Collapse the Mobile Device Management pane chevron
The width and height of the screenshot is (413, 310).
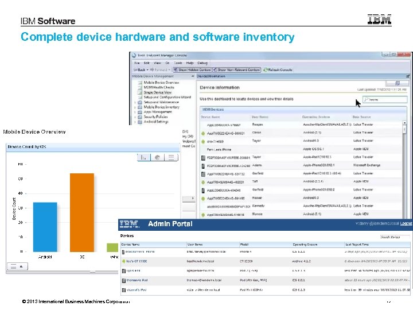point(193,76)
